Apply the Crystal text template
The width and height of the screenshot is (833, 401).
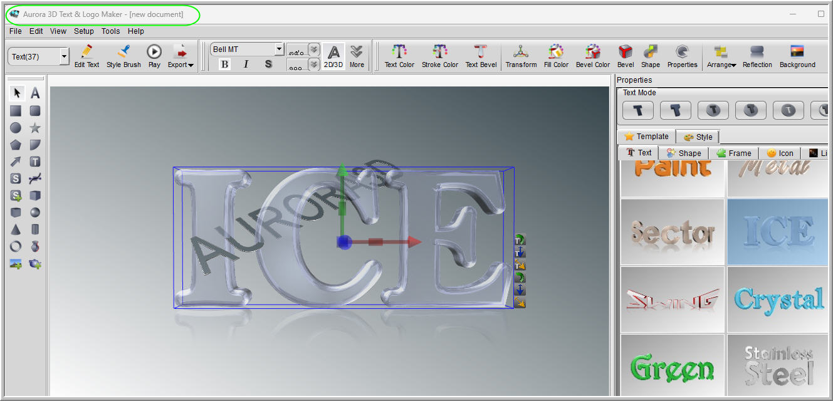[x=778, y=299]
